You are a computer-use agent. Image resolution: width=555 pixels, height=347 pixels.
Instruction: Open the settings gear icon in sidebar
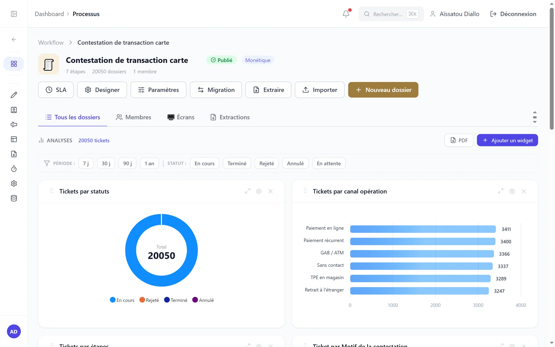pos(14,184)
